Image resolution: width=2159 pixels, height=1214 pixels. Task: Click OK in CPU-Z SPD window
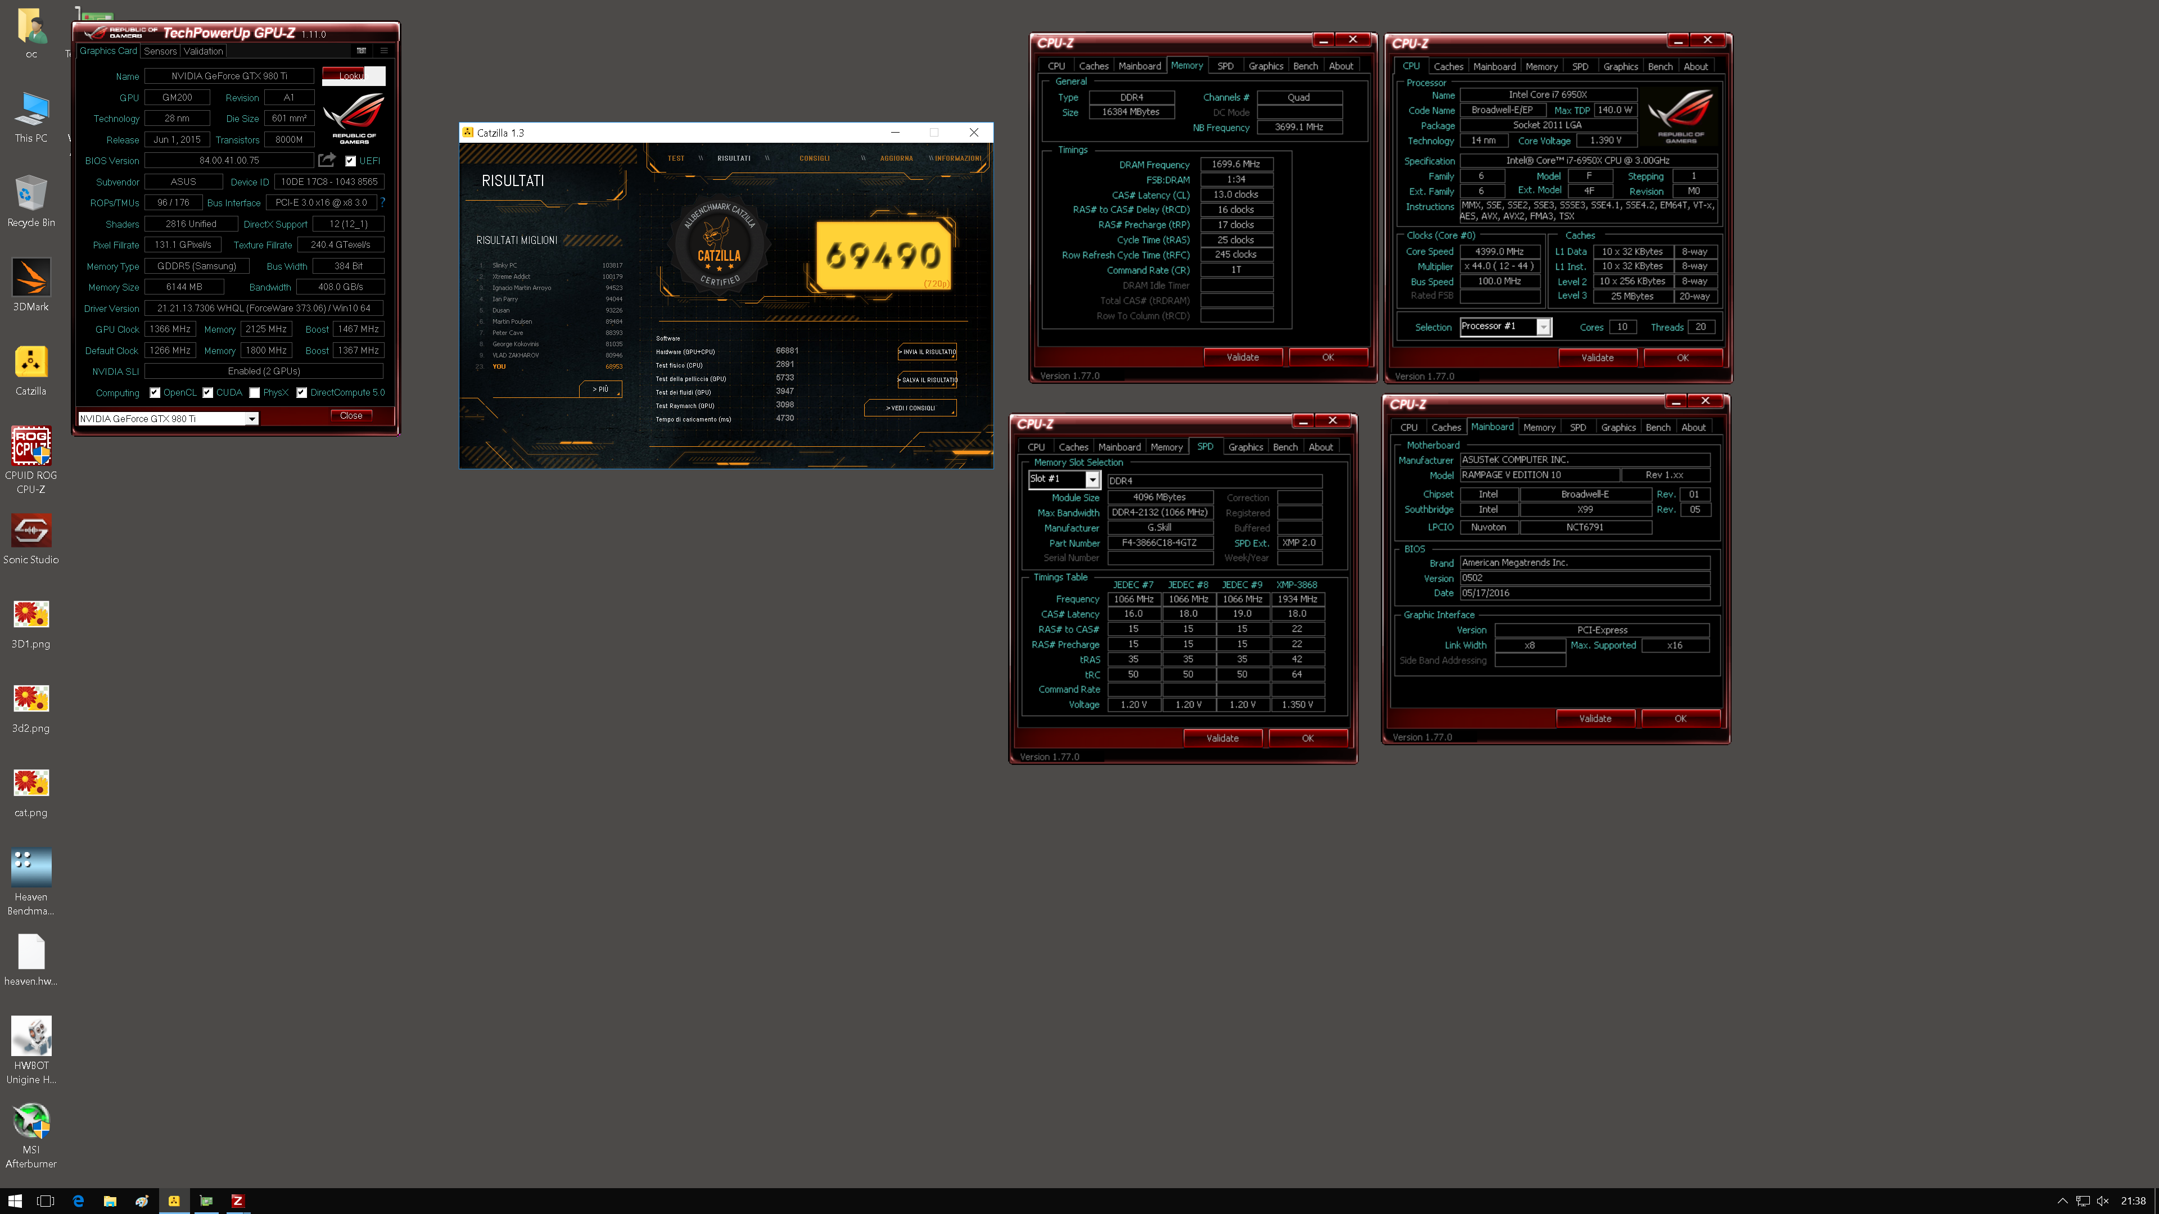point(1307,738)
